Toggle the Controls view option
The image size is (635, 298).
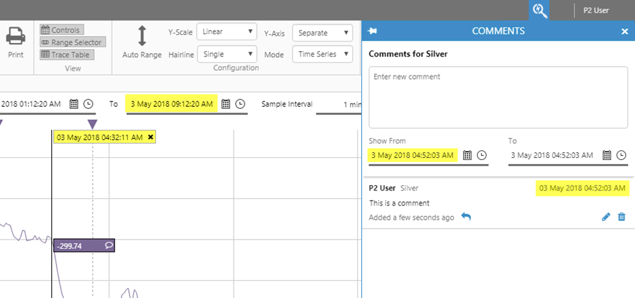61,30
